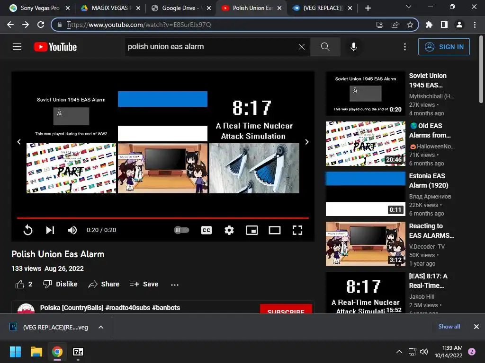Open a new browser tab

[368, 8]
